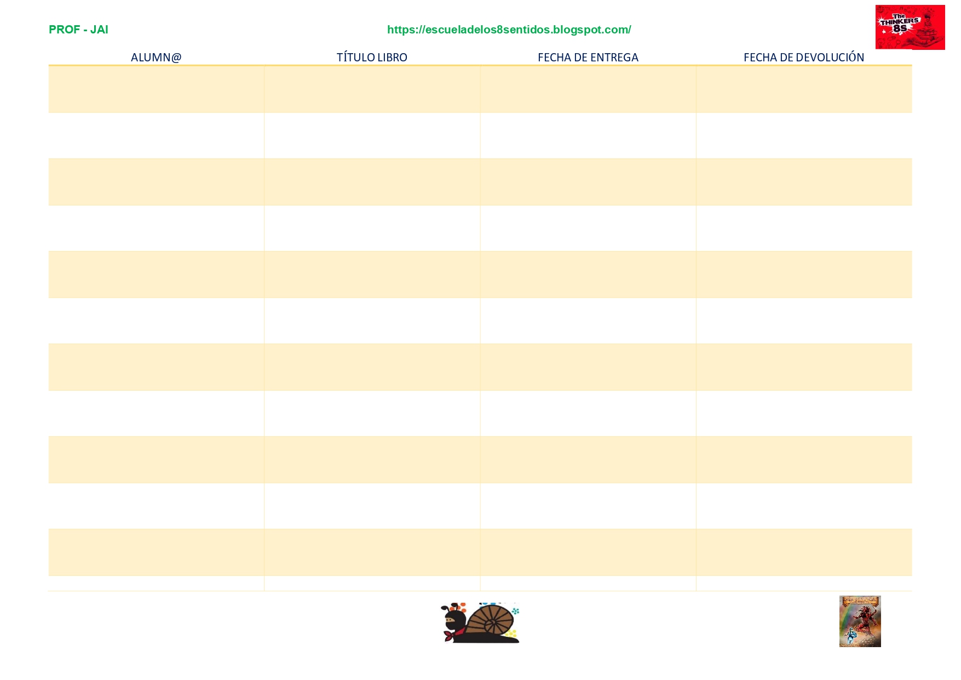961x680 pixels.
Task: Select the FECHA DE DEVOLUCIÓN column header
Action: pyautogui.click(x=804, y=58)
